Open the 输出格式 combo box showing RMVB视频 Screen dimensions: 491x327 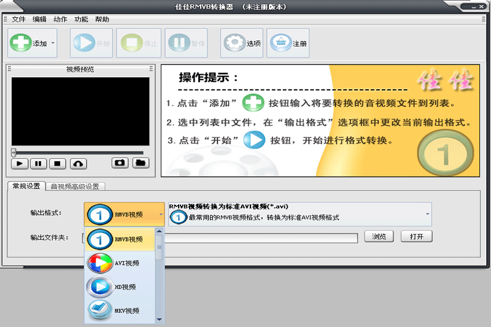125,214
